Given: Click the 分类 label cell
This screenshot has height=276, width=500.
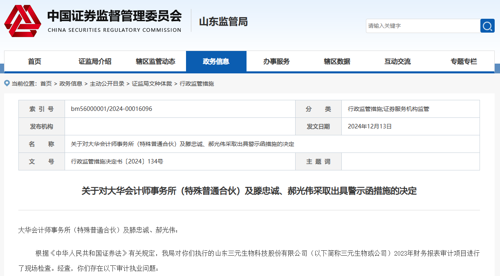Looking at the screenshot, I should pyautogui.click(x=318, y=109).
